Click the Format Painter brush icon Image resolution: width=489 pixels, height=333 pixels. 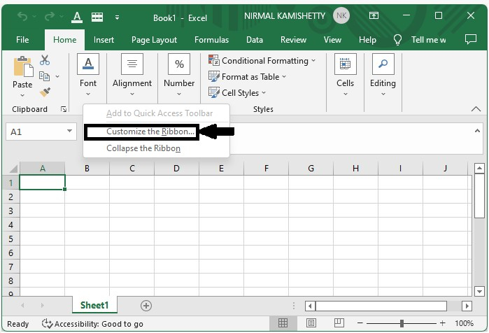tap(45, 92)
